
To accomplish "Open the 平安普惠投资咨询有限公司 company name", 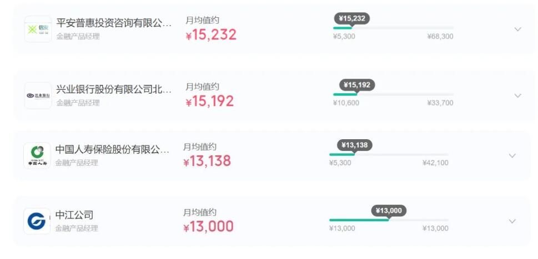I will pyautogui.click(x=114, y=23).
